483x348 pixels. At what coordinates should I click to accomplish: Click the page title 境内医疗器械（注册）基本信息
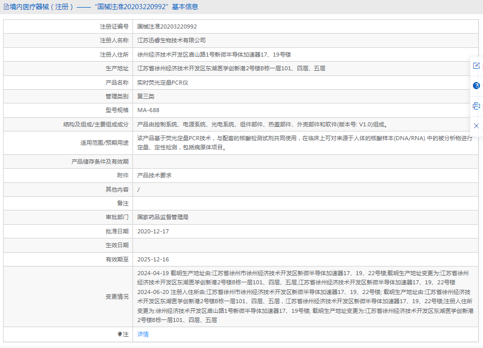(104, 7)
